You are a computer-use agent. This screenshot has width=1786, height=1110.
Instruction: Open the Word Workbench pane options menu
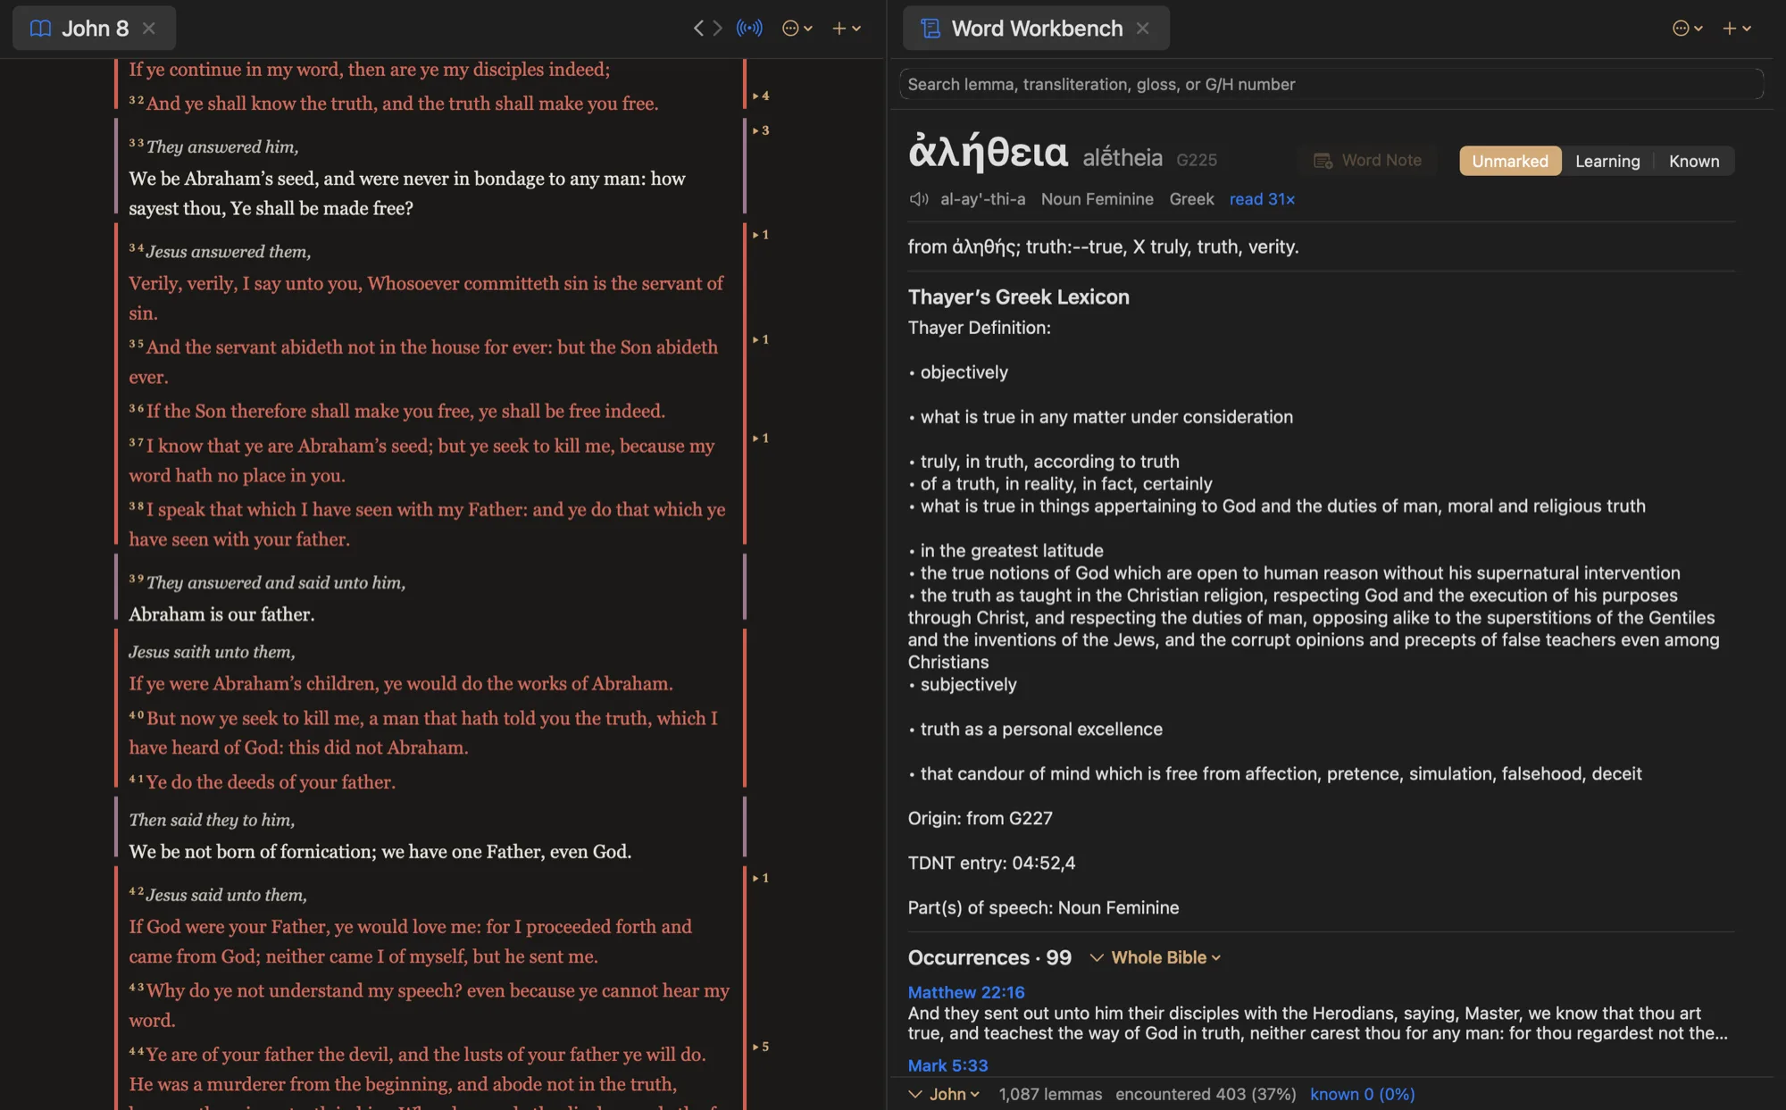(1687, 29)
